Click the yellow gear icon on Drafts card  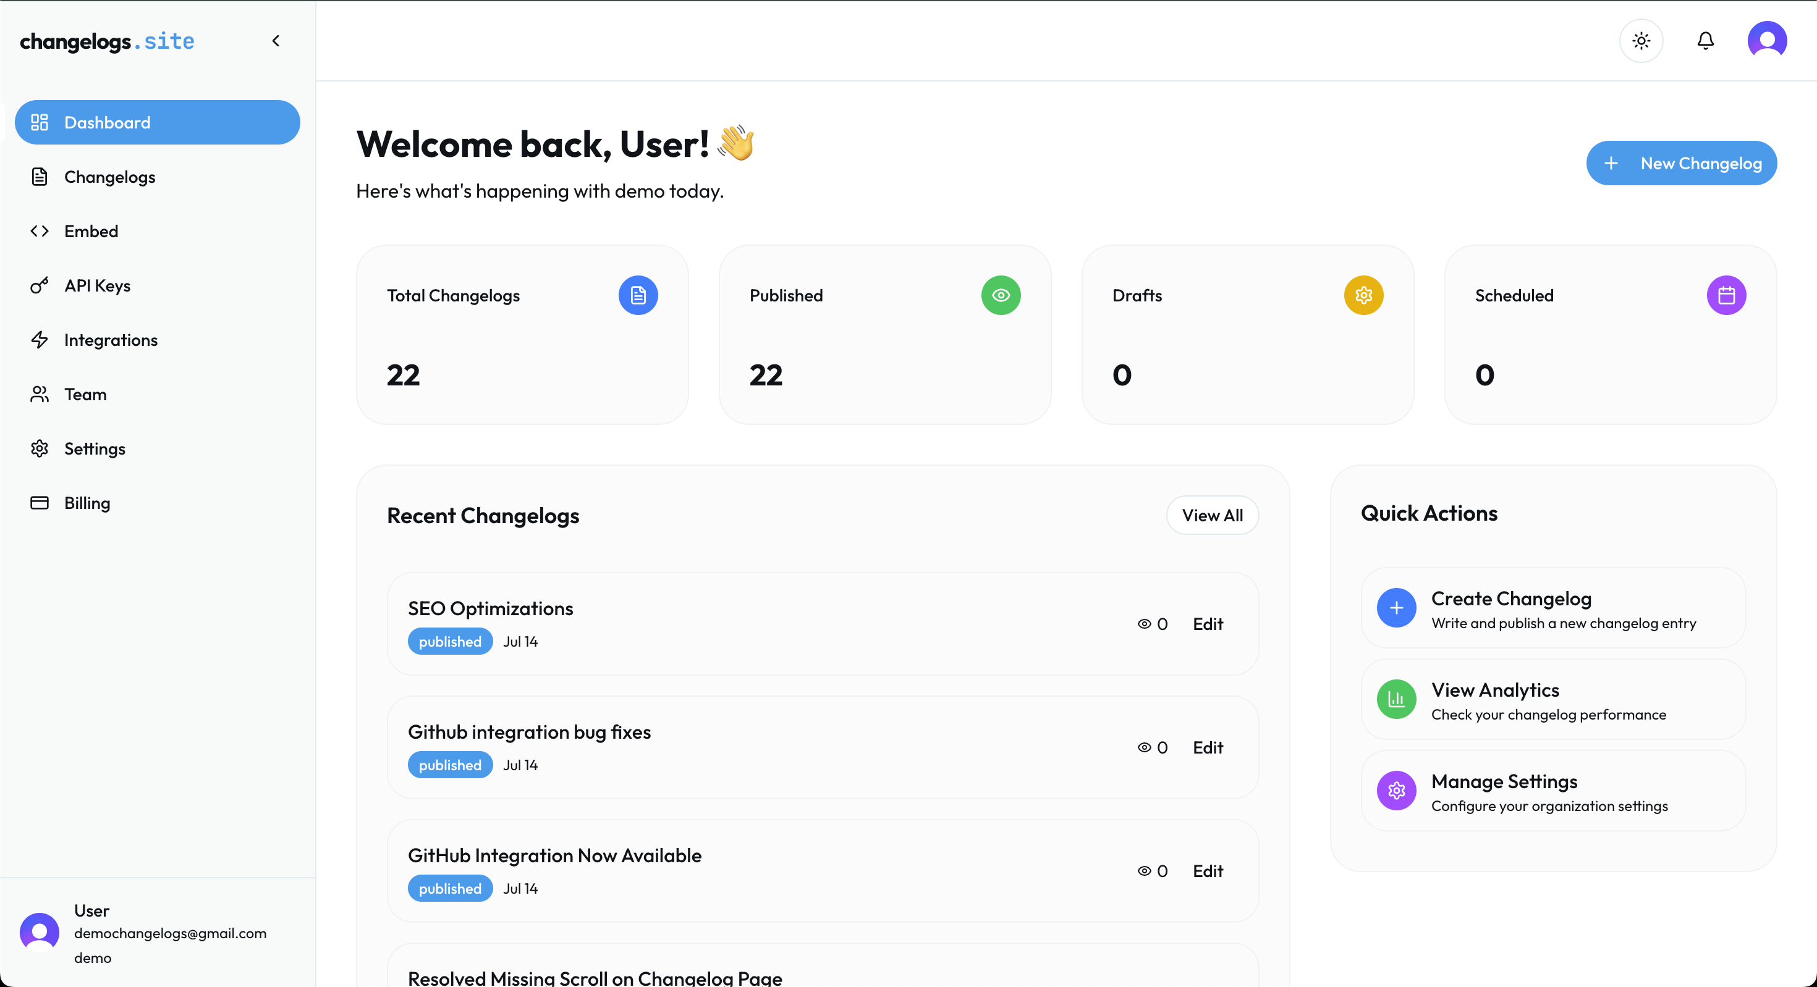pyautogui.click(x=1363, y=295)
